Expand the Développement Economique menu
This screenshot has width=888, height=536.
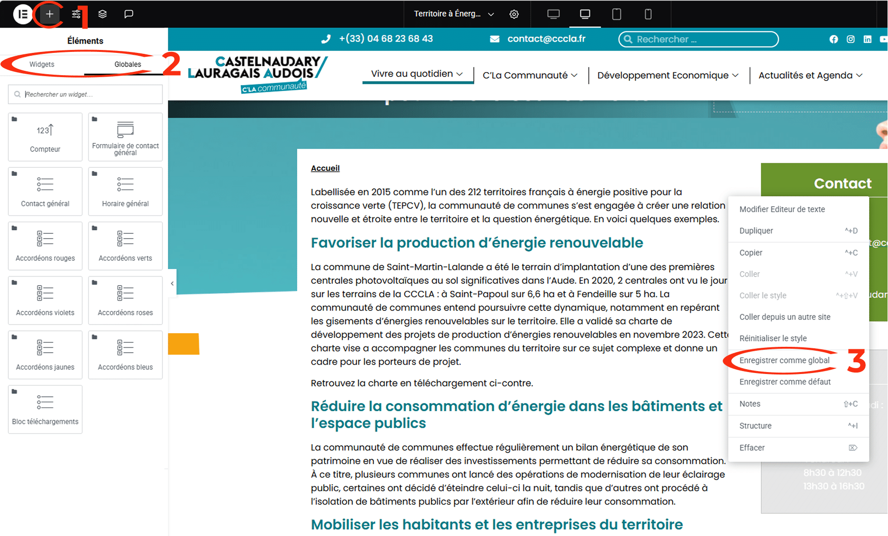[x=668, y=75]
